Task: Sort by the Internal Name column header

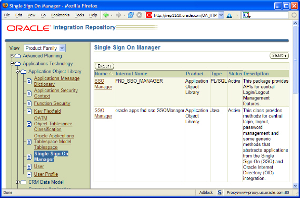Action: 132,74
